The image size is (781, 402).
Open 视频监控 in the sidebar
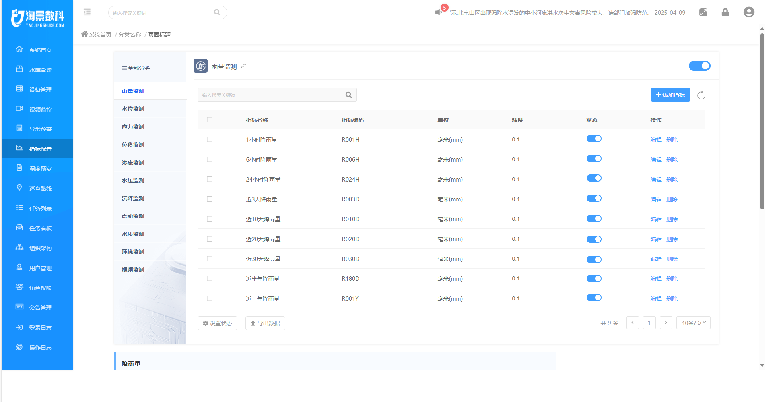[x=37, y=109]
